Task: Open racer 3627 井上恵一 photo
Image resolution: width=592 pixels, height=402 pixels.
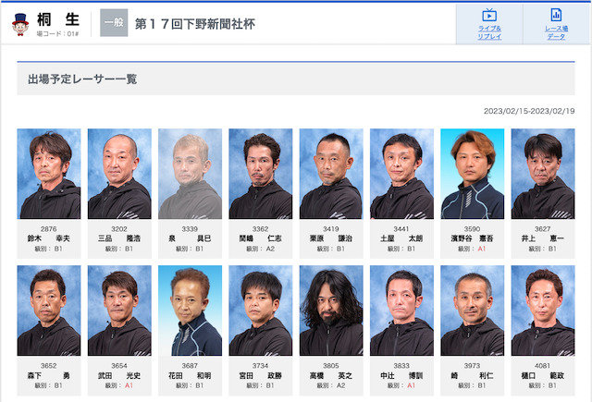Action: click(543, 174)
